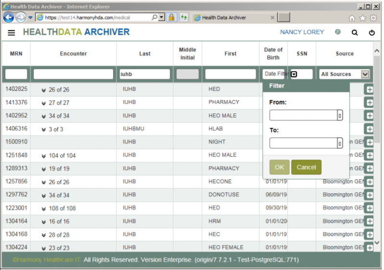Screen dimensions: 384x270
Task: Click Last name filter containing iuhb
Action: (x=145, y=74)
